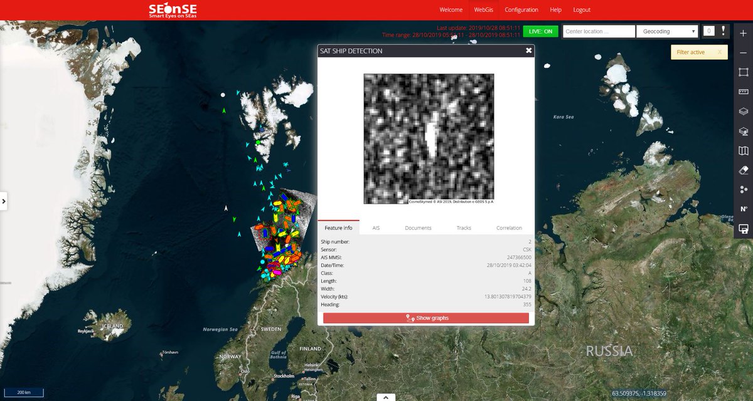Image resolution: width=753 pixels, height=401 pixels.
Task: Click the Date/Time value 28/10/2019 03:42:04
Action: coord(508,266)
